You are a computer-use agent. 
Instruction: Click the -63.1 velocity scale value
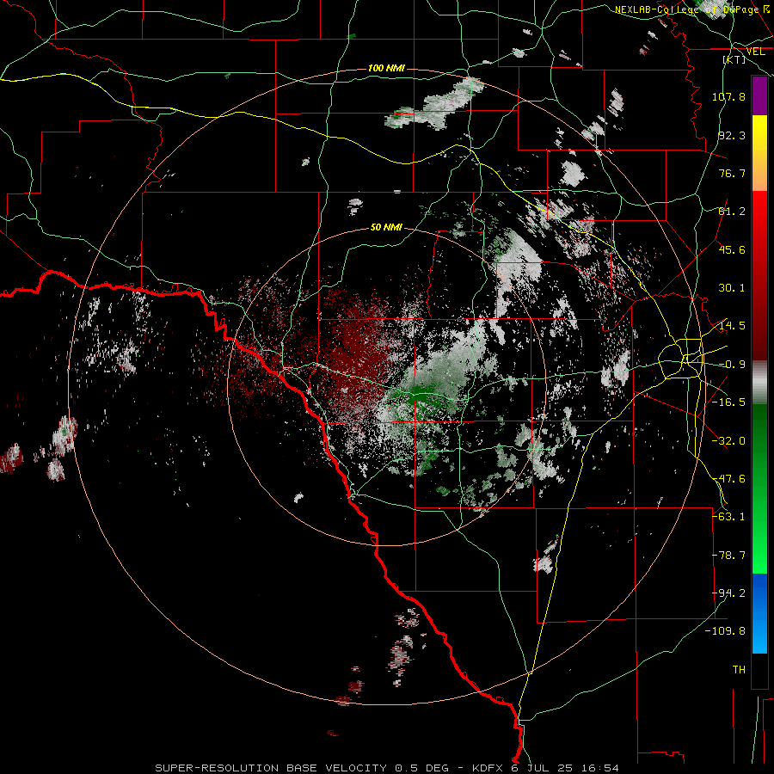(x=728, y=517)
